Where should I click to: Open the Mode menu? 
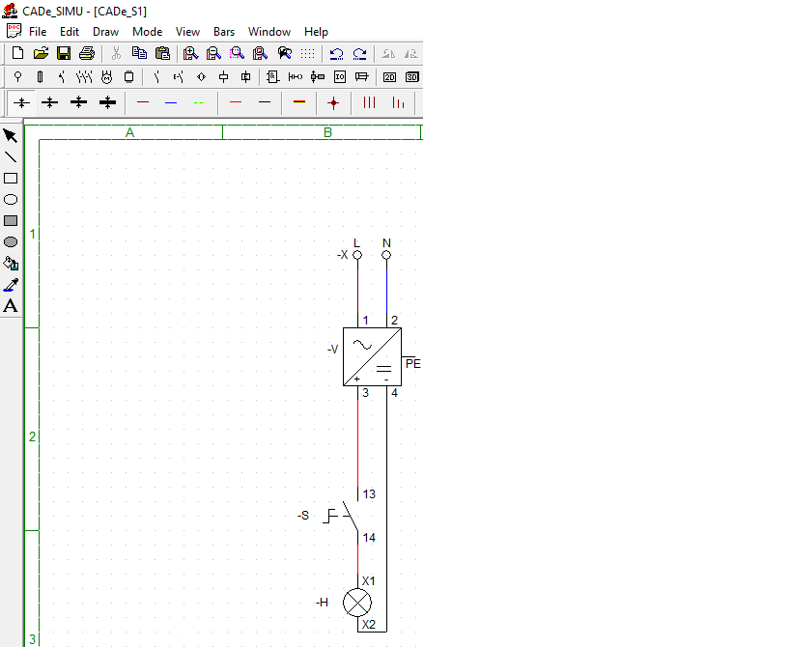(148, 32)
